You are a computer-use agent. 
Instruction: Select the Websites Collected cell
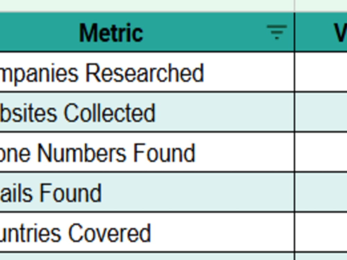pos(147,112)
